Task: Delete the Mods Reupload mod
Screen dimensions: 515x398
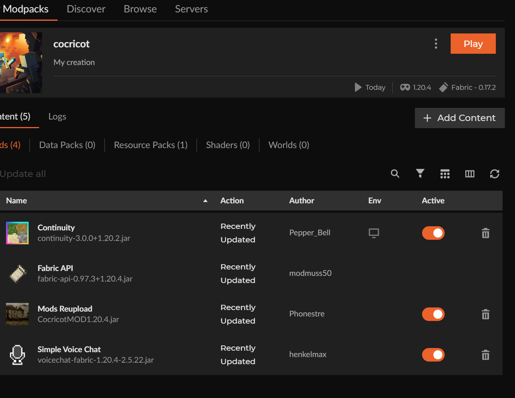Action: (486, 314)
